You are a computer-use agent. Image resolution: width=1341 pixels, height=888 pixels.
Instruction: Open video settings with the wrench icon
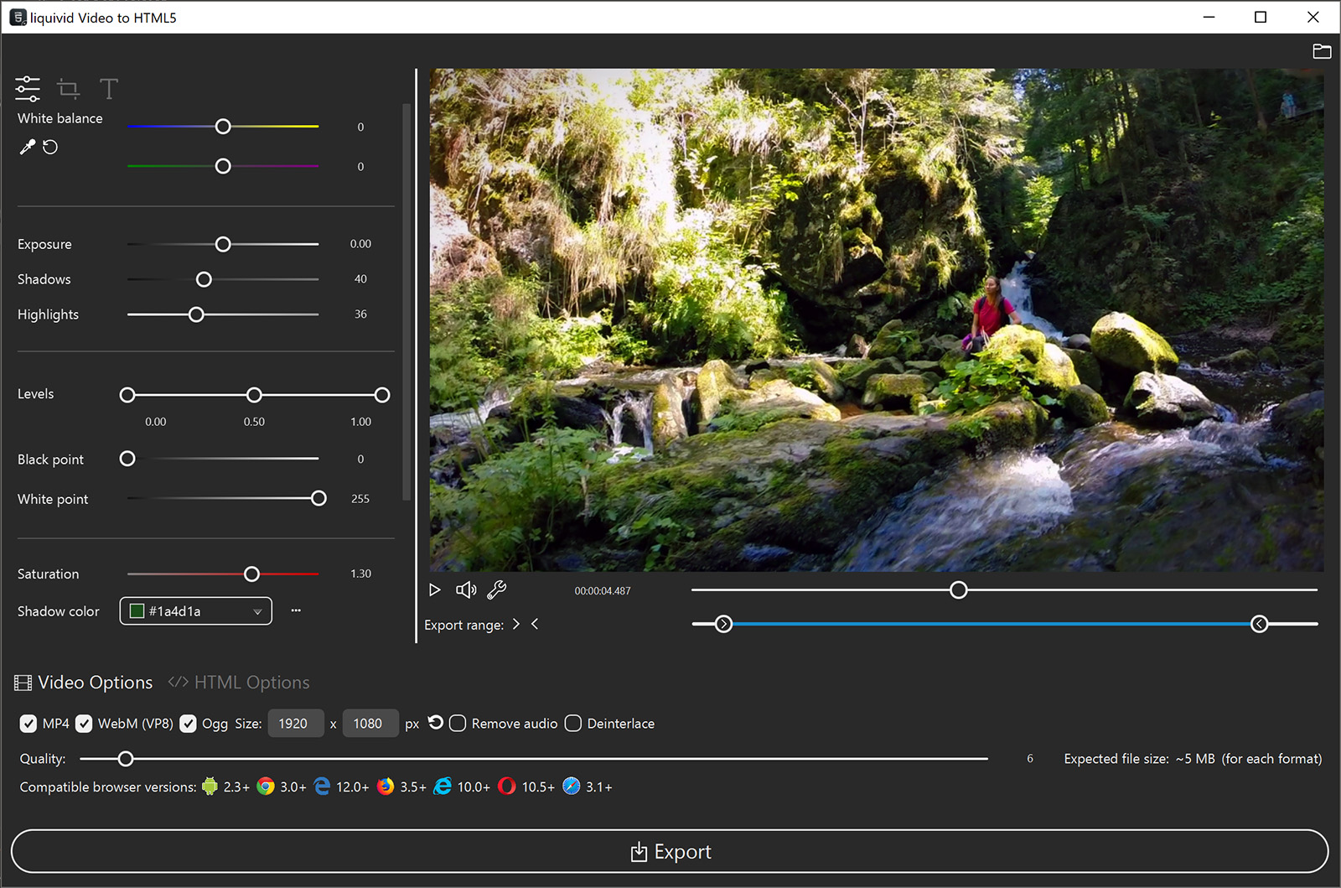click(496, 589)
